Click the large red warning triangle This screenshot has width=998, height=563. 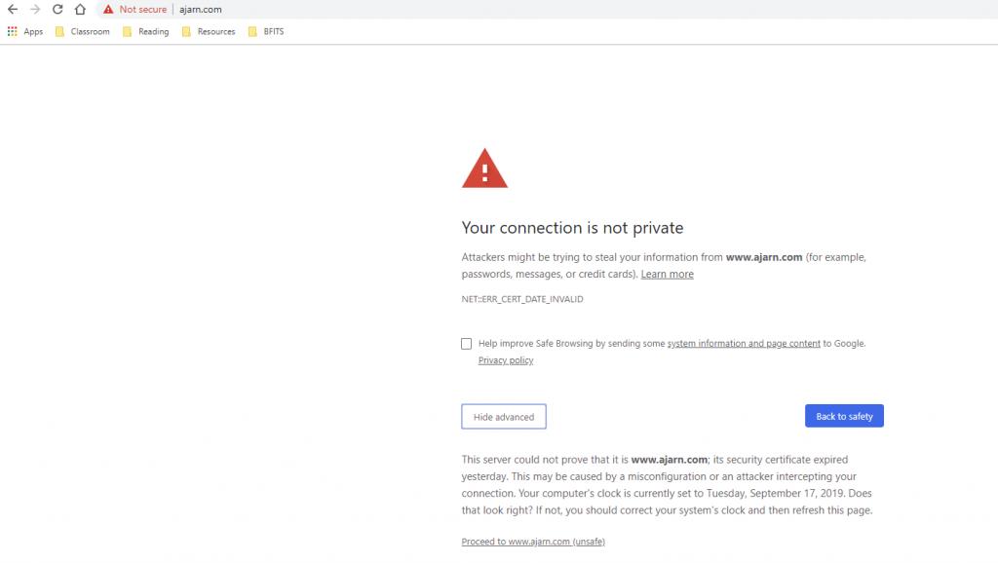pos(485,169)
